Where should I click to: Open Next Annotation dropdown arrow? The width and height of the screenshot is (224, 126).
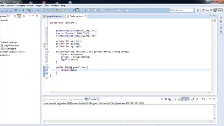[x=98, y=10]
